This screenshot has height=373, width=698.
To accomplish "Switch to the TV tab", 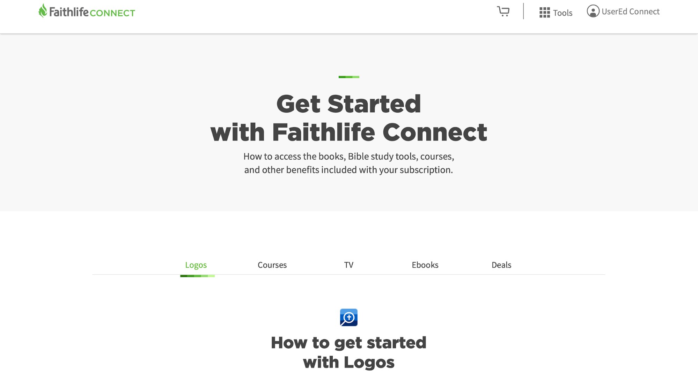I will click(x=348, y=265).
